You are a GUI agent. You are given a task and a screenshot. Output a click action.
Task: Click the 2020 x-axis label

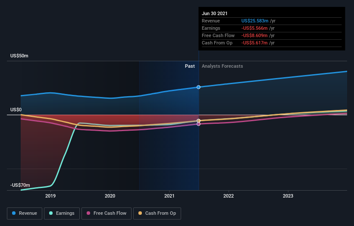pyautogui.click(x=110, y=196)
